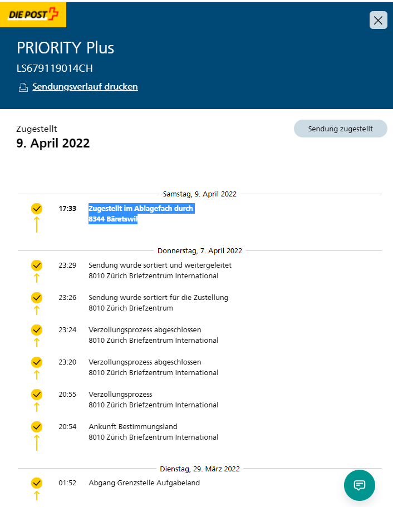393x507 pixels.
Task: Click checkmark icon beside Ankunft Bestimmungsland
Action: coord(37,427)
